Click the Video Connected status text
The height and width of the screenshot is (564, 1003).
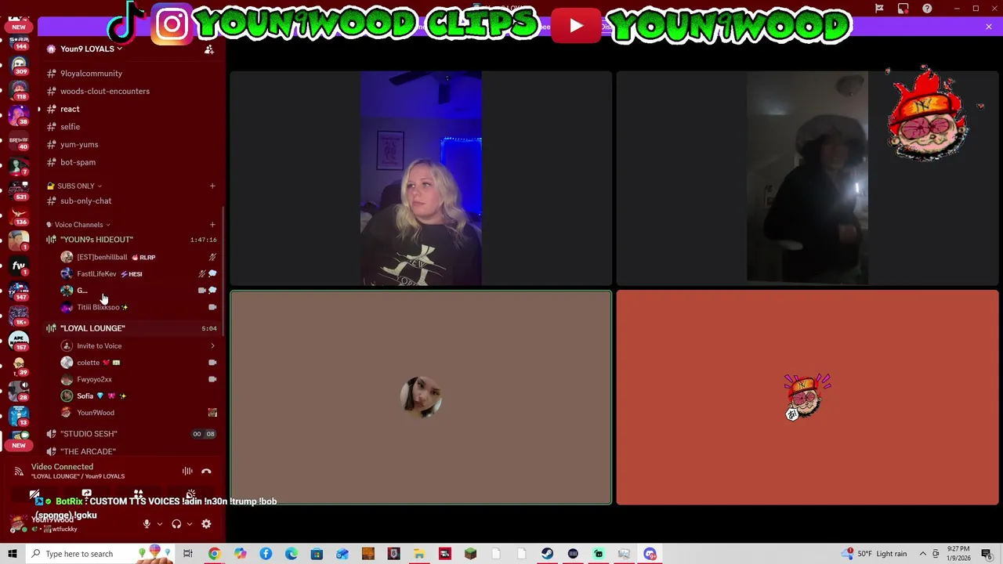pos(62,467)
